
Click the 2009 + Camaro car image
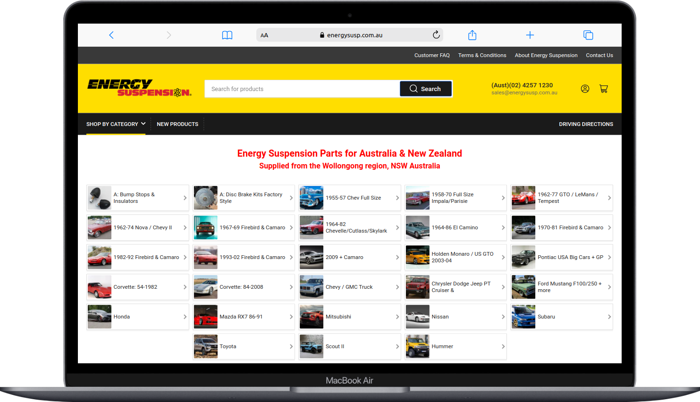(x=312, y=257)
